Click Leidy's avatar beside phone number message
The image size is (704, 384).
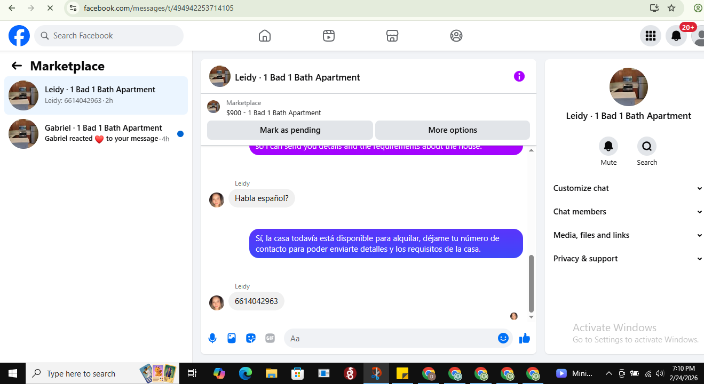217,302
